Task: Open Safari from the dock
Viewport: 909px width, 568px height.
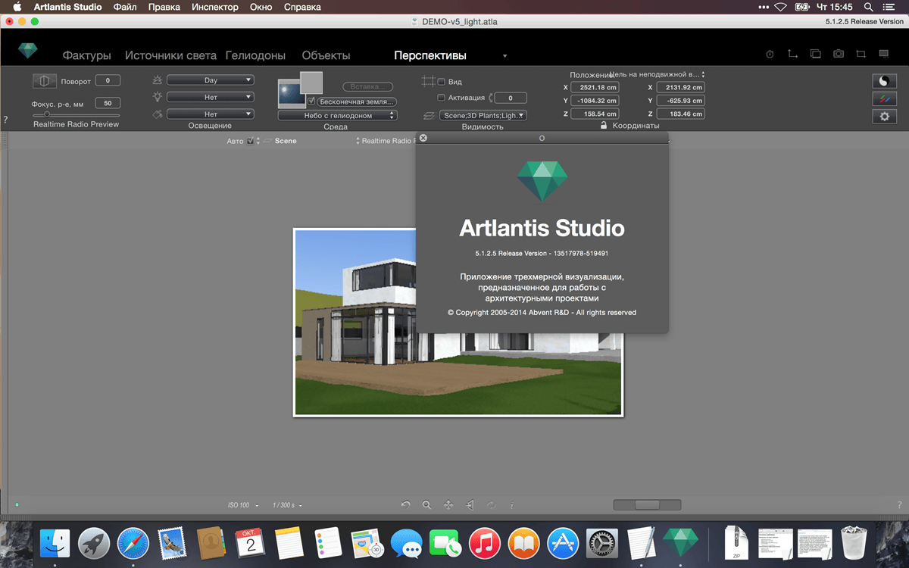Action: (133, 544)
